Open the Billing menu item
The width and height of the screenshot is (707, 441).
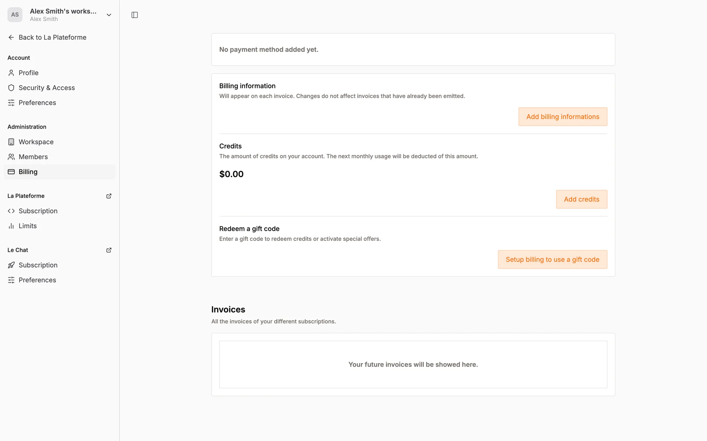tap(28, 172)
